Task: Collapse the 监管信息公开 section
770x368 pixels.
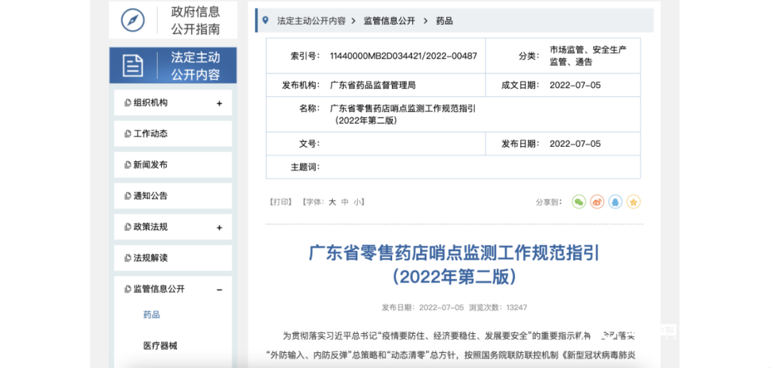Action: coord(219,290)
